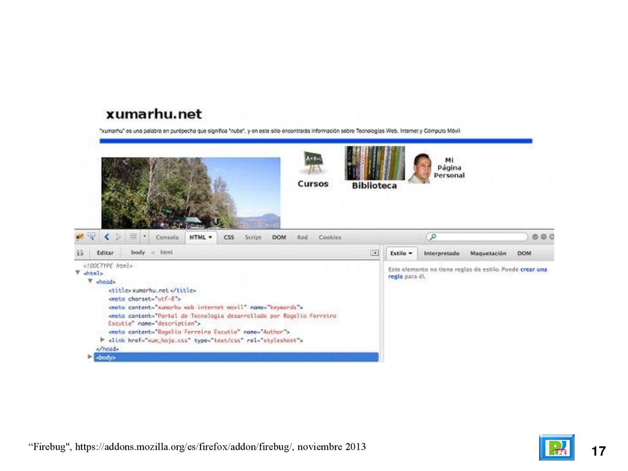The width and height of the screenshot is (628, 471).
Task: Click the slide logo icon beside 17
Action: click(x=557, y=447)
